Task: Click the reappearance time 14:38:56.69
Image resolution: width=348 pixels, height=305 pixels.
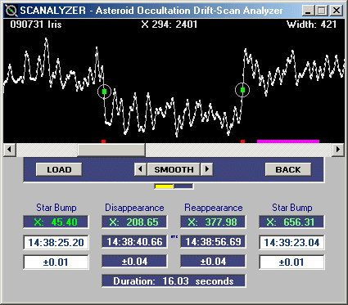Action: (213, 242)
